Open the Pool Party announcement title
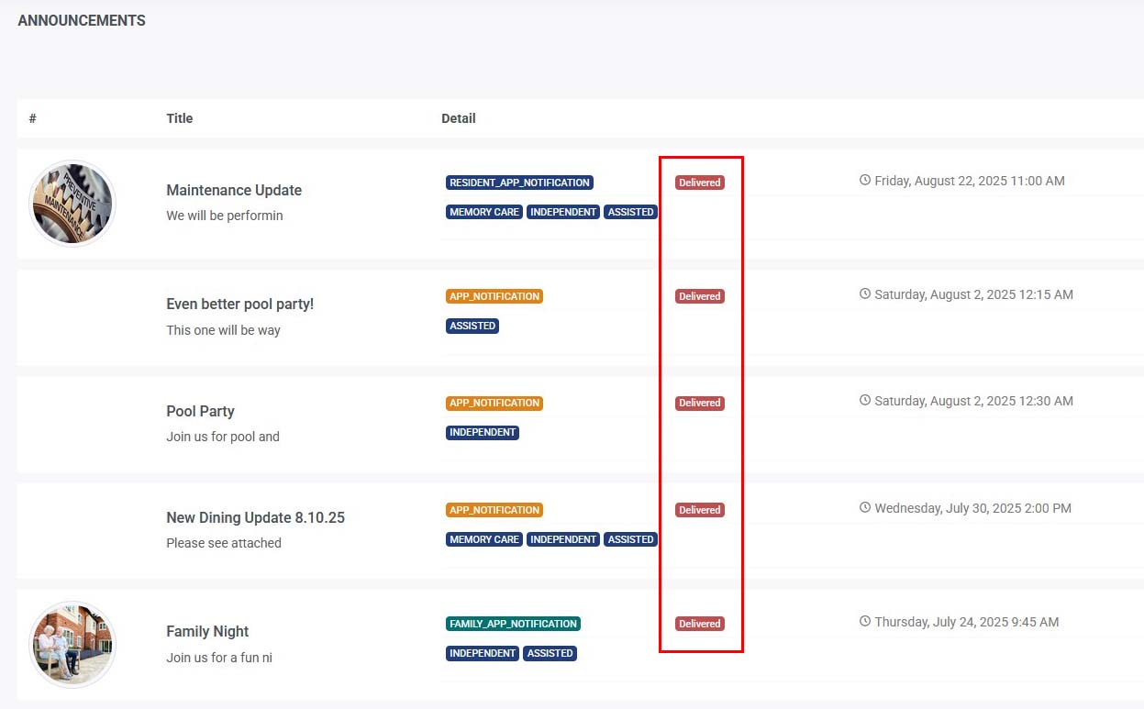 click(201, 411)
